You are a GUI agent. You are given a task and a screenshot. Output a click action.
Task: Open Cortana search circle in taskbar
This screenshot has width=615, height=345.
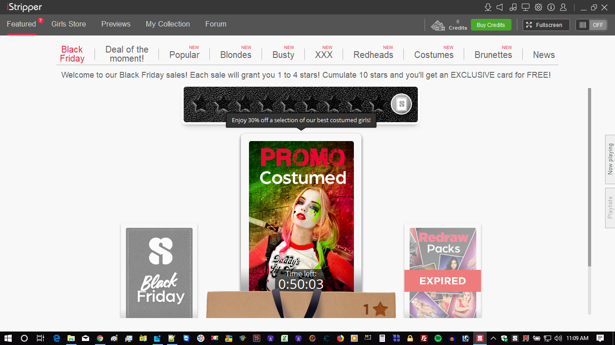(x=24, y=338)
